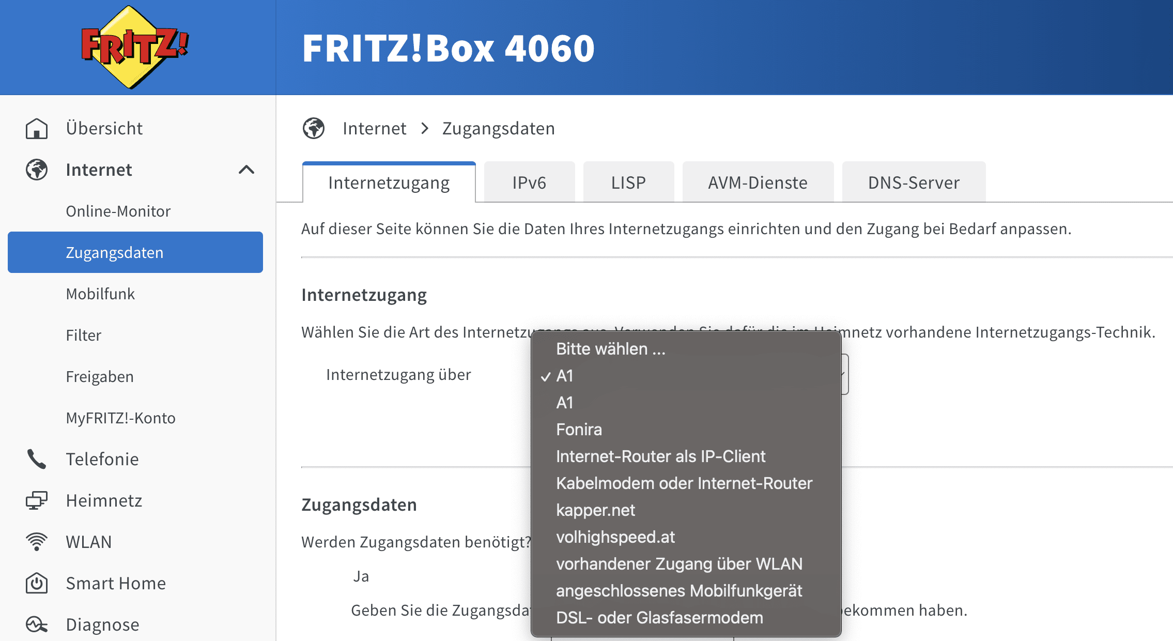The width and height of the screenshot is (1173, 641).
Task: Click the Diagnose pulse icon
Action: tap(37, 624)
